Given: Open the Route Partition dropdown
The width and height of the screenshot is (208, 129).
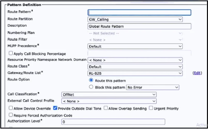Looking at the screenshot, I should (x=135, y=19).
